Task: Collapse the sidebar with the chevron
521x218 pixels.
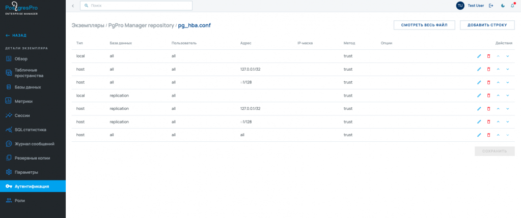Action: (x=73, y=6)
